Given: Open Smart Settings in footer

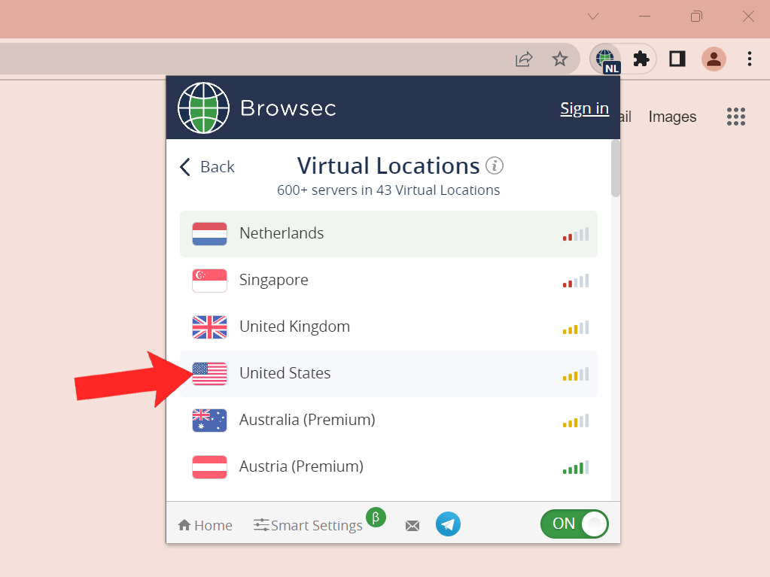Looking at the screenshot, I should [x=309, y=525].
